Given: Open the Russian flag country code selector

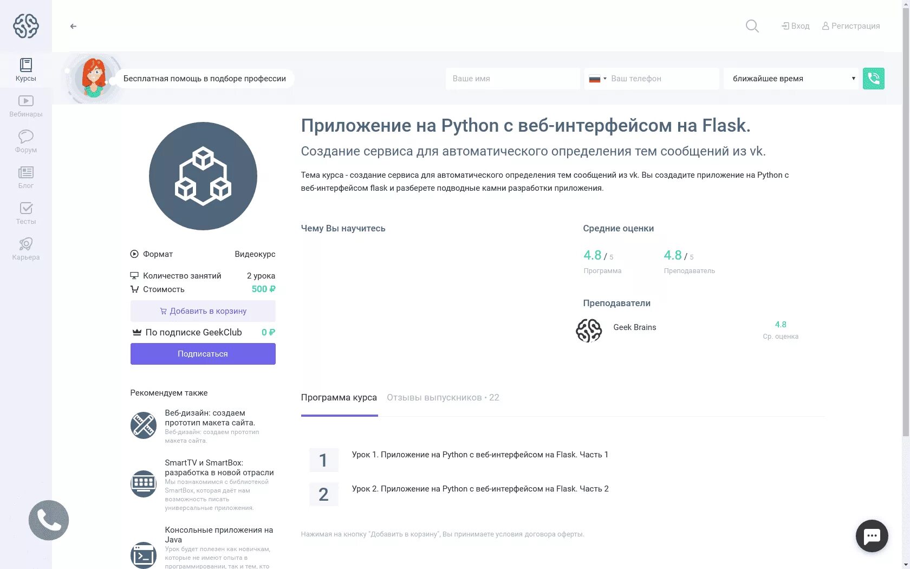Looking at the screenshot, I should [597, 79].
